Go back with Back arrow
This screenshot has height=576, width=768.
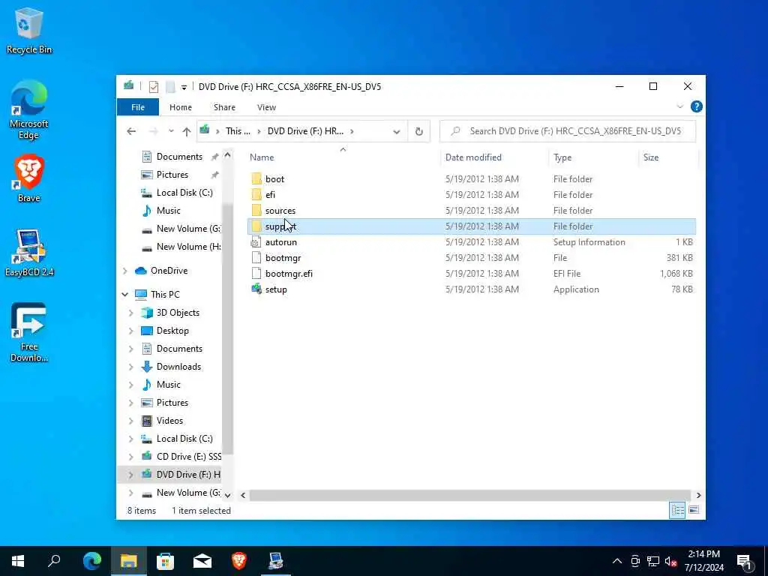(131, 131)
